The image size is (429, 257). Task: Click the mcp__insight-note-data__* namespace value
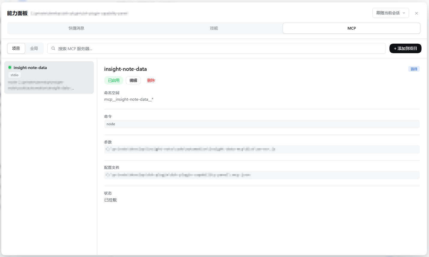[129, 99]
